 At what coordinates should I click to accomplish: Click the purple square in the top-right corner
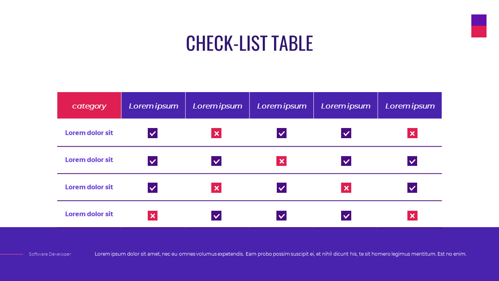pos(479,20)
